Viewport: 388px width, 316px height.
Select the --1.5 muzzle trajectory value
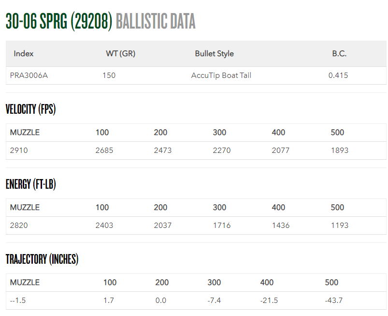(x=18, y=301)
